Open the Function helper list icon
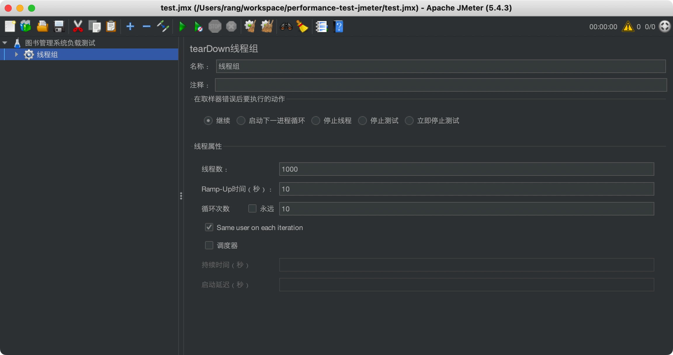 point(322,27)
